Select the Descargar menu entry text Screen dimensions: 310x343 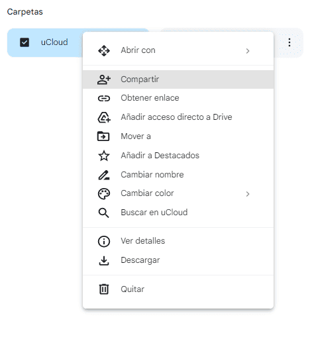[x=140, y=260]
